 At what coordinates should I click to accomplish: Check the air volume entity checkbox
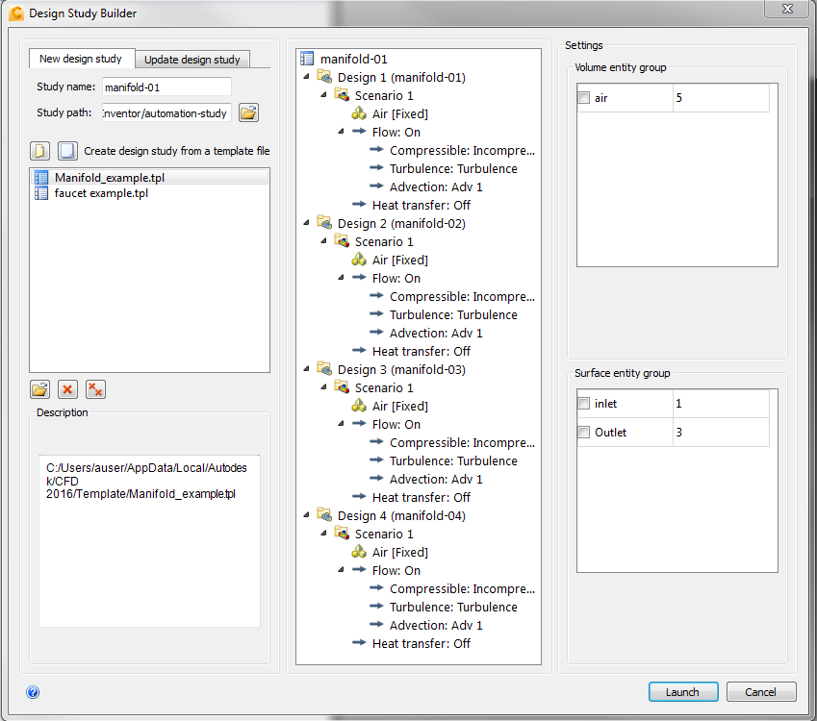tap(583, 97)
